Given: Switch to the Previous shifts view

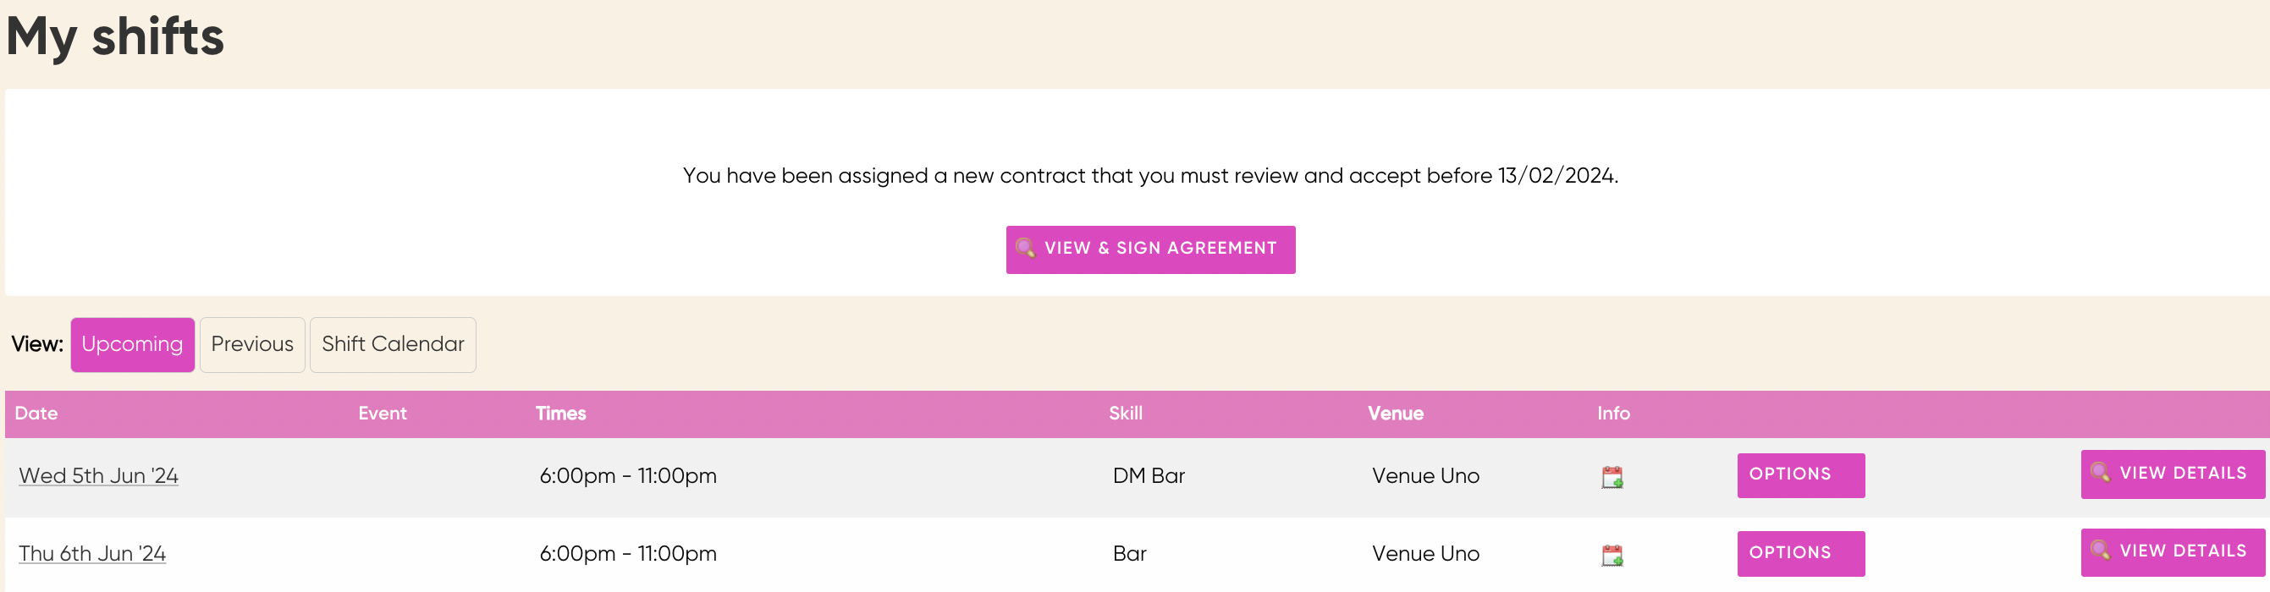Looking at the screenshot, I should tap(252, 344).
